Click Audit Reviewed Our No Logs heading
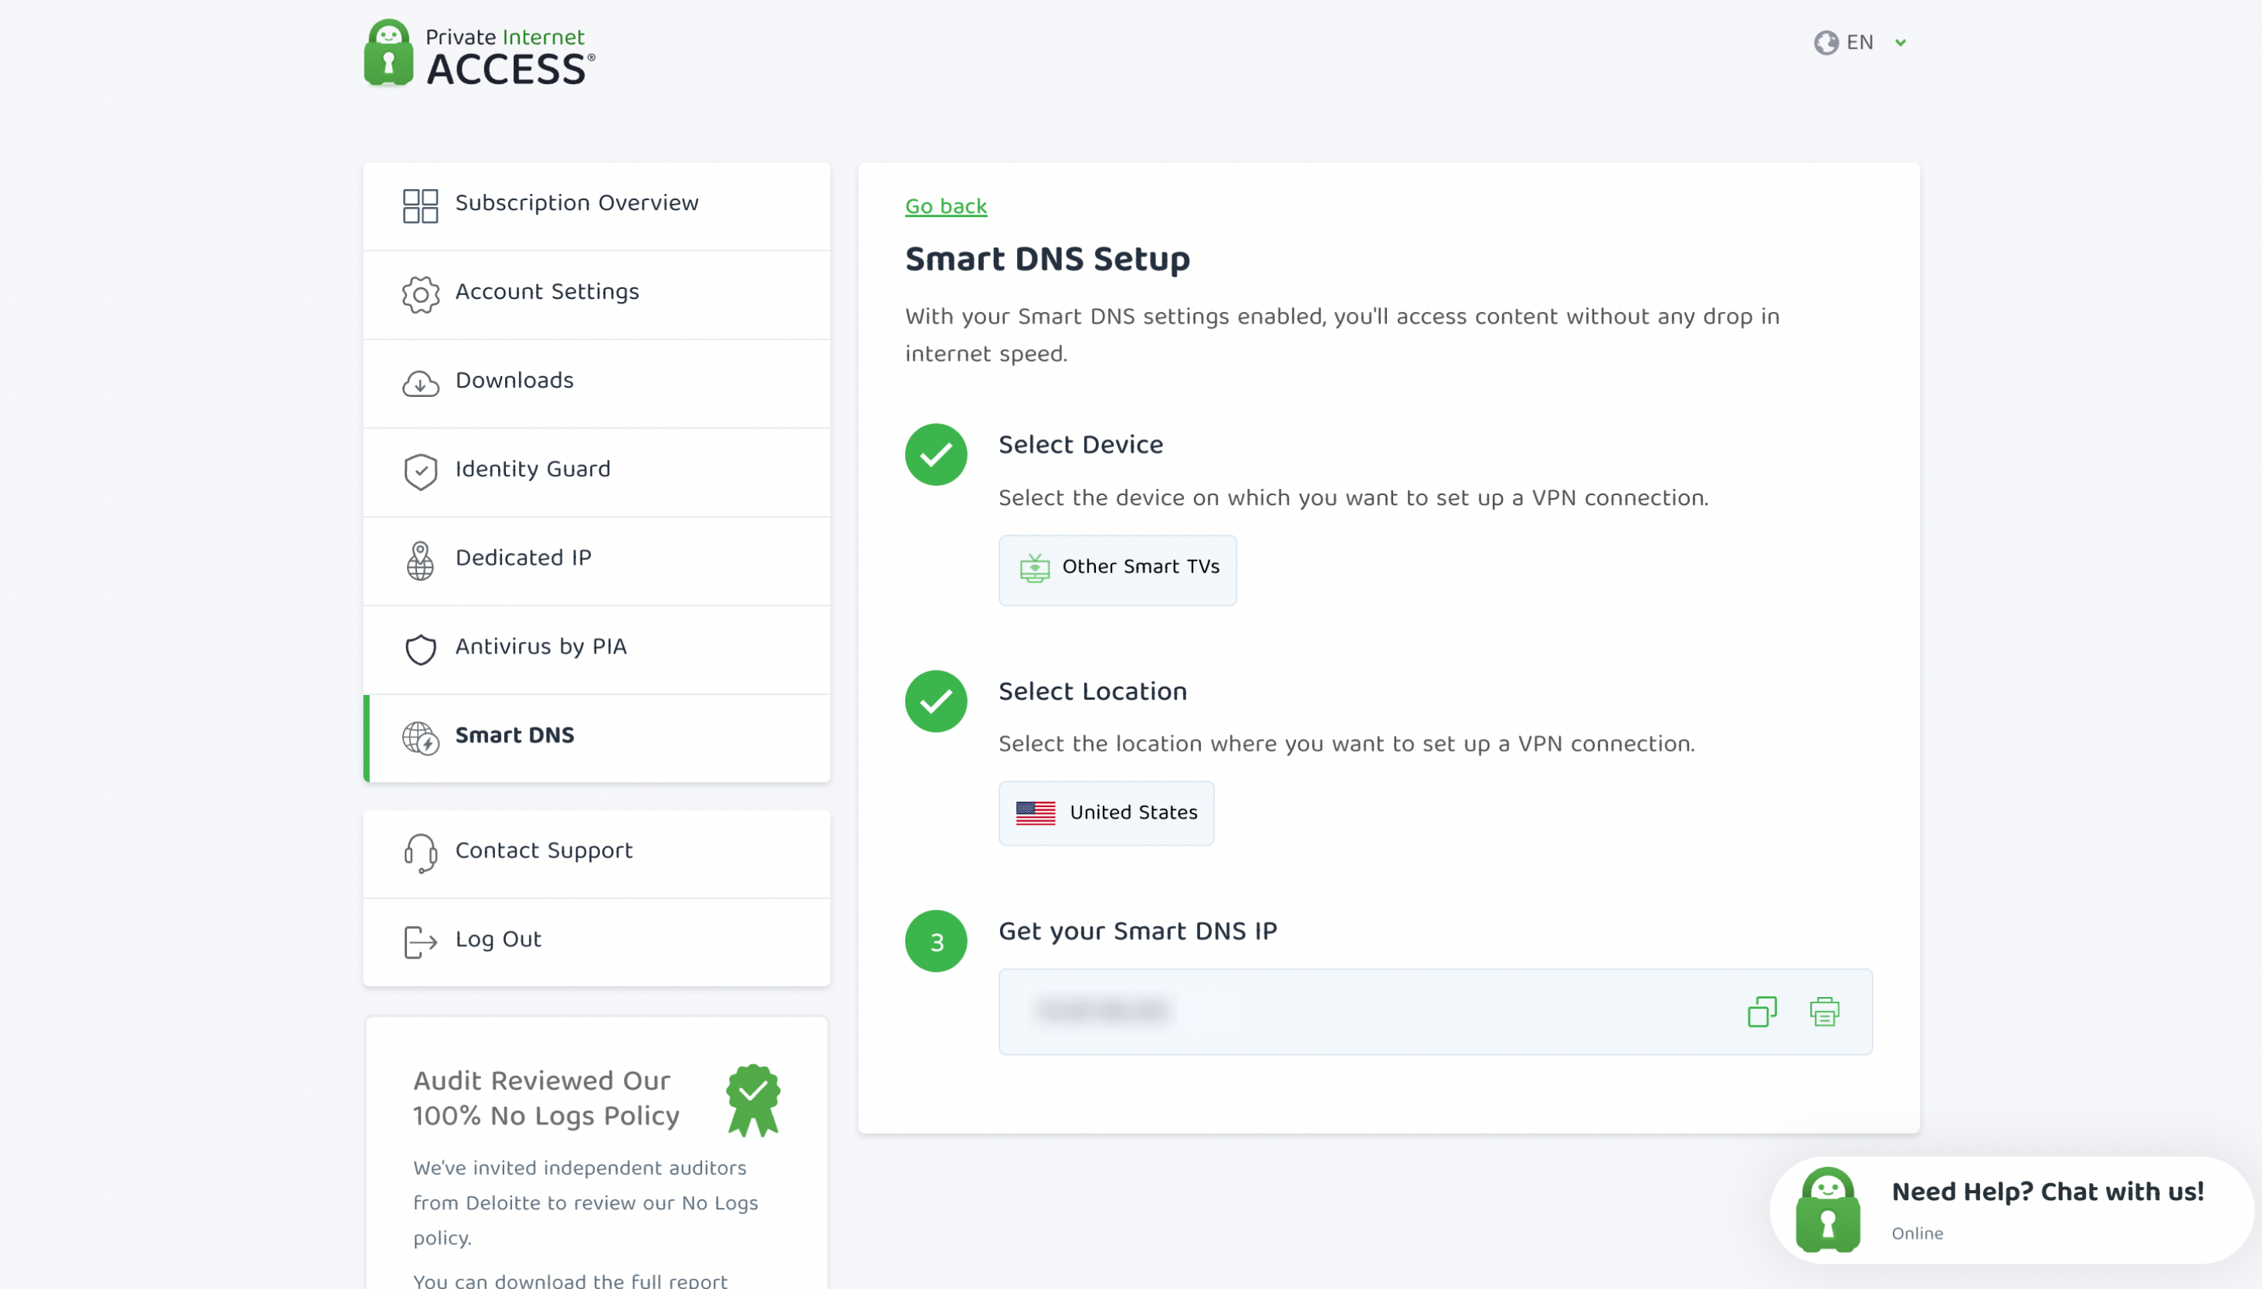The image size is (2262, 1289). coord(545,1097)
